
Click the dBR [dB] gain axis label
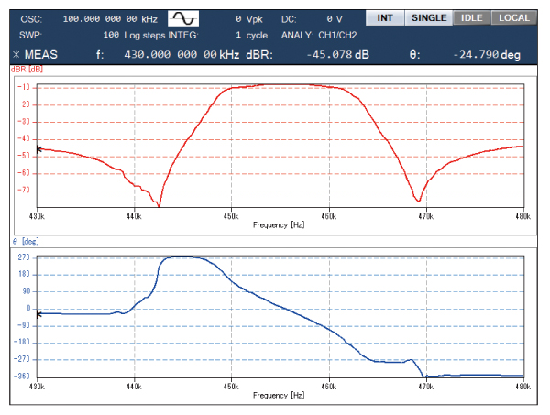27,69
